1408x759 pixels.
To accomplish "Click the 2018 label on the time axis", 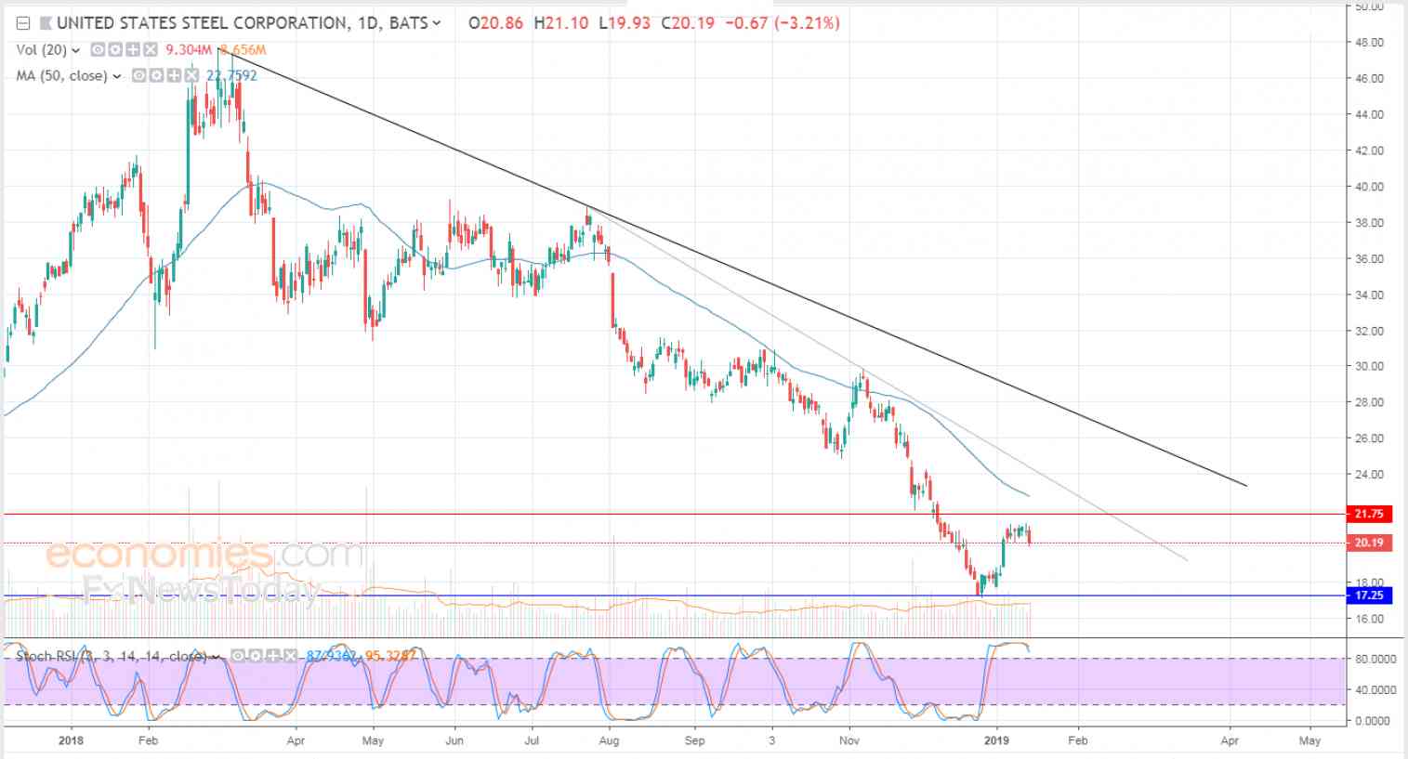I will click(x=71, y=740).
